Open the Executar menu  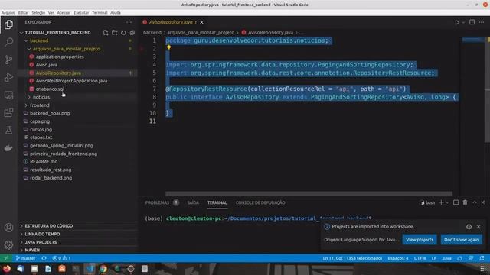click(x=81, y=12)
